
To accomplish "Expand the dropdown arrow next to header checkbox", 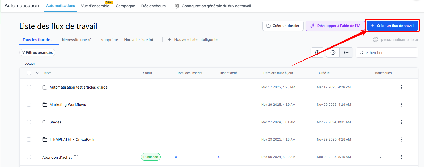I will (37, 73).
